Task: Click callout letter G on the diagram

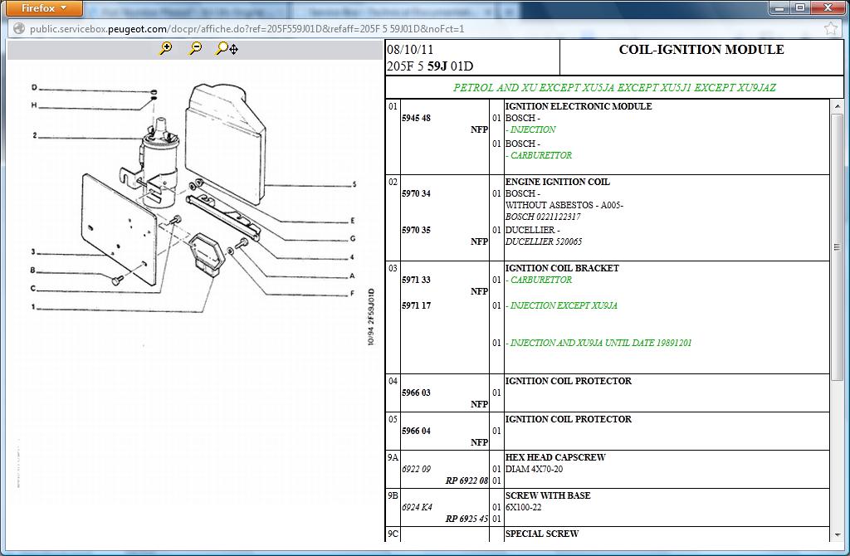Action: point(353,238)
